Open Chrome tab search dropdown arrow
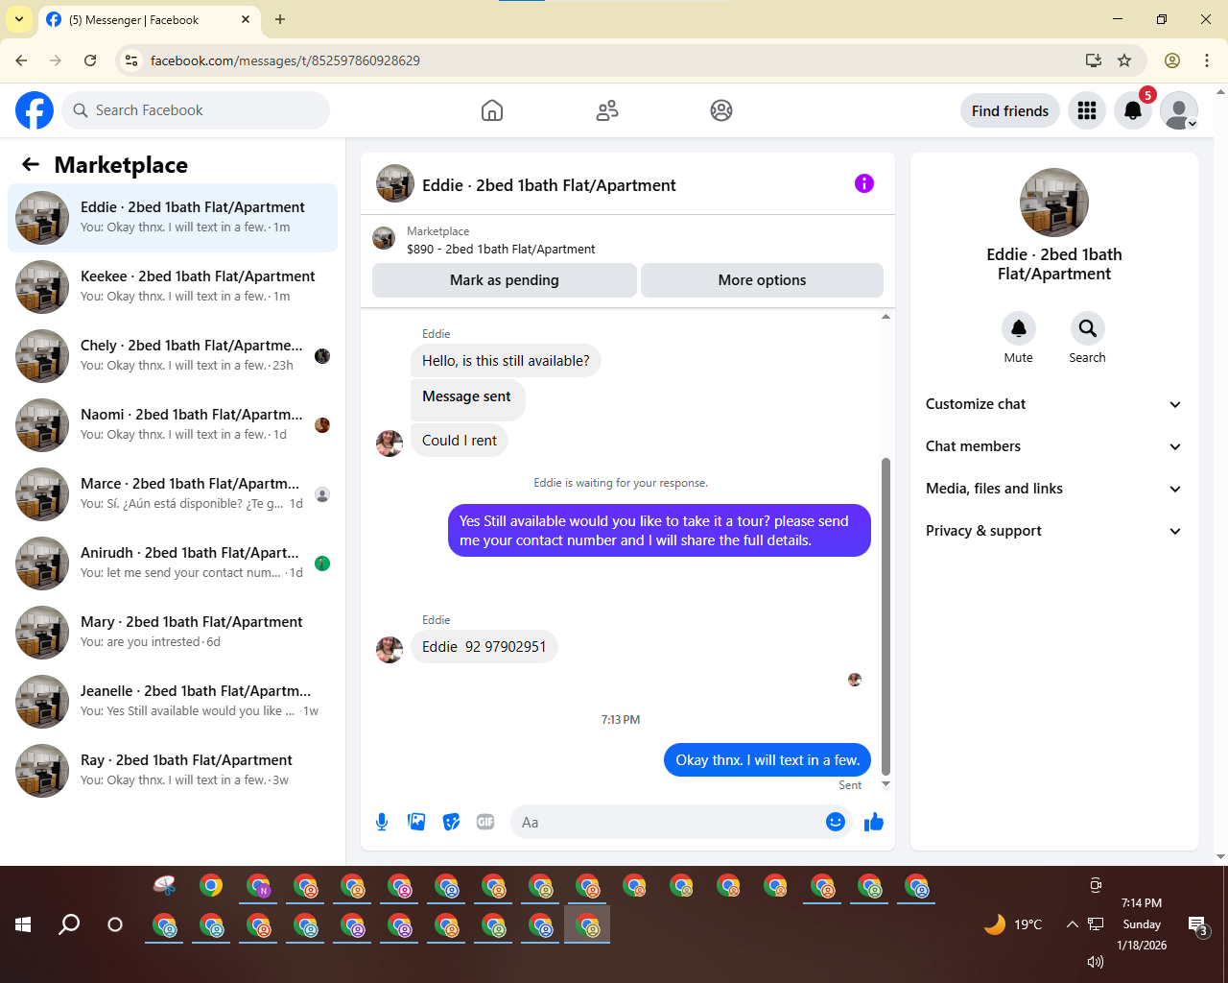The height and width of the screenshot is (983, 1228). [x=19, y=19]
